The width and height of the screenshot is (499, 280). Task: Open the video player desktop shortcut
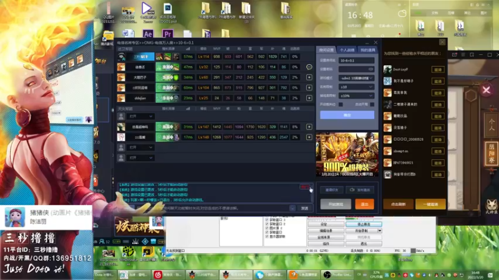click(147, 8)
